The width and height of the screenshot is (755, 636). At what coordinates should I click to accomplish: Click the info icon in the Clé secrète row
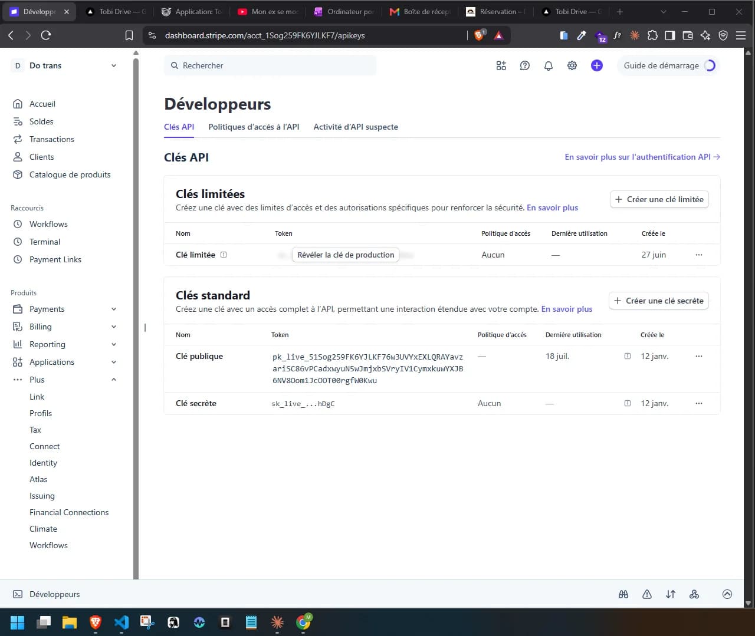(x=628, y=403)
